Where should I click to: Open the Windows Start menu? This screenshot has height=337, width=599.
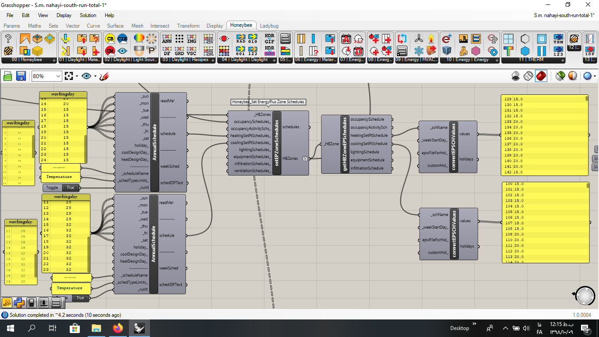click(11, 328)
